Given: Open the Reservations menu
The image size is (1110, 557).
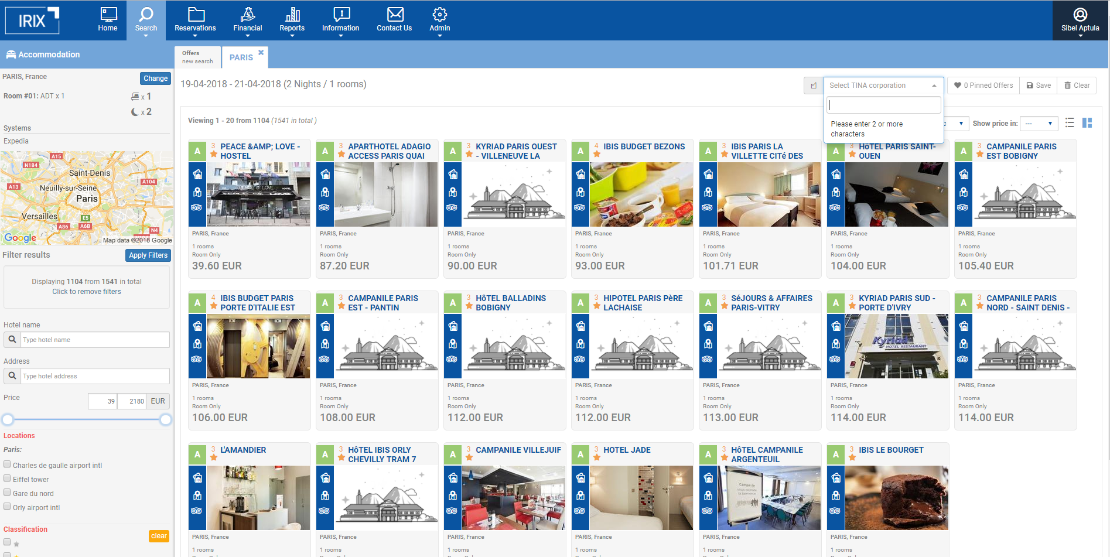Looking at the screenshot, I should [x=195, y=20].
